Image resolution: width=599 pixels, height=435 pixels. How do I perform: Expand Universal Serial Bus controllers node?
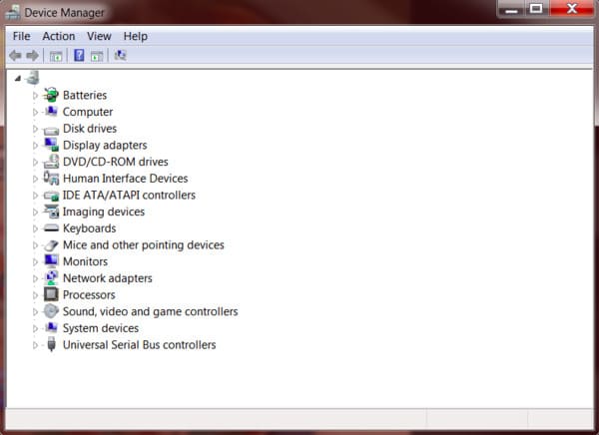pos(35,345)
